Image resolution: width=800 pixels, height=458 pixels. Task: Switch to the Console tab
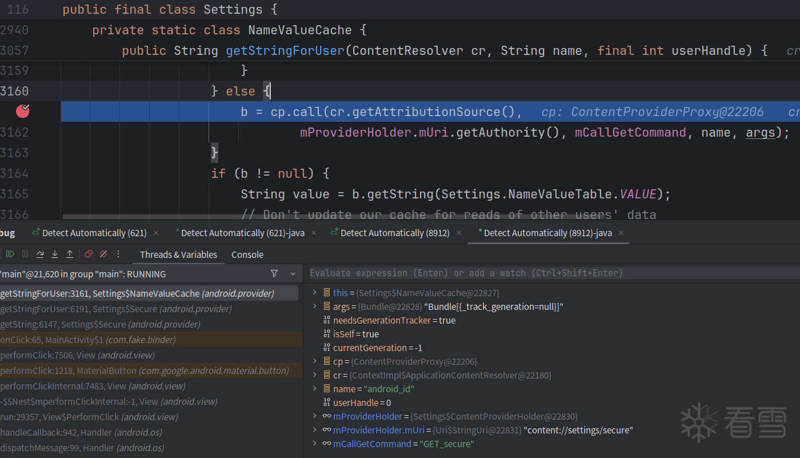click(247, 254)
